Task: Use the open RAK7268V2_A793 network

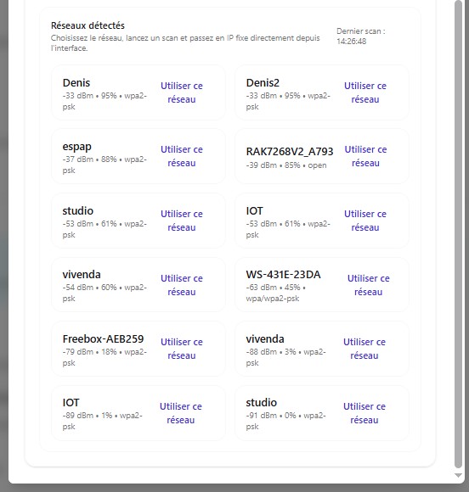Action: tap(365, 156)
